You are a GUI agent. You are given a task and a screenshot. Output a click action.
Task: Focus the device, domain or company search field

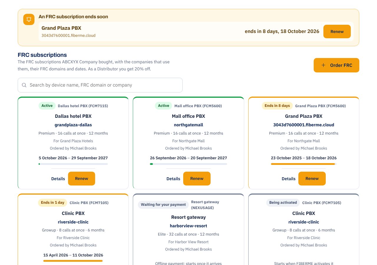pyautogui.click(x=100, y=85)
